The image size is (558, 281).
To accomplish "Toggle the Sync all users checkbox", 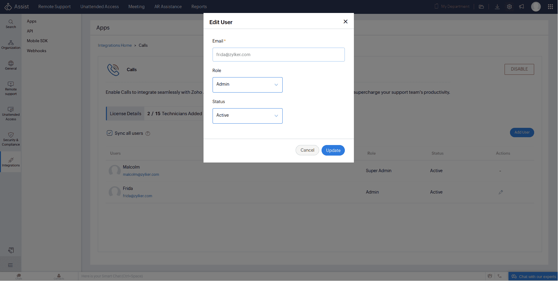I will click(110, 133).
